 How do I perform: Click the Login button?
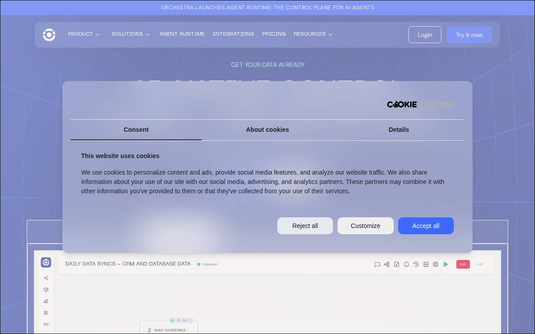[425, 35]
